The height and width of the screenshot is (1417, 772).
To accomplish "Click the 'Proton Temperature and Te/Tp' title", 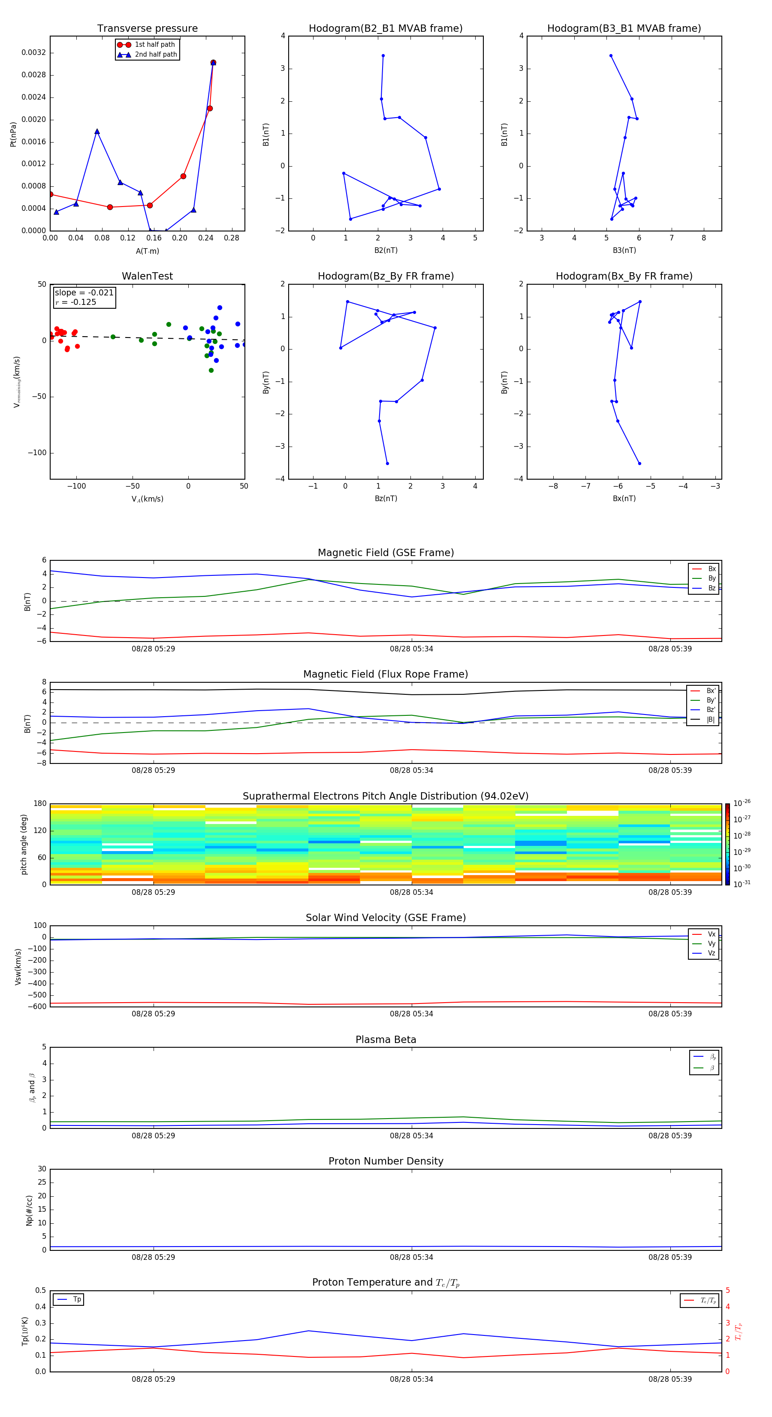I will [386, 1282].
